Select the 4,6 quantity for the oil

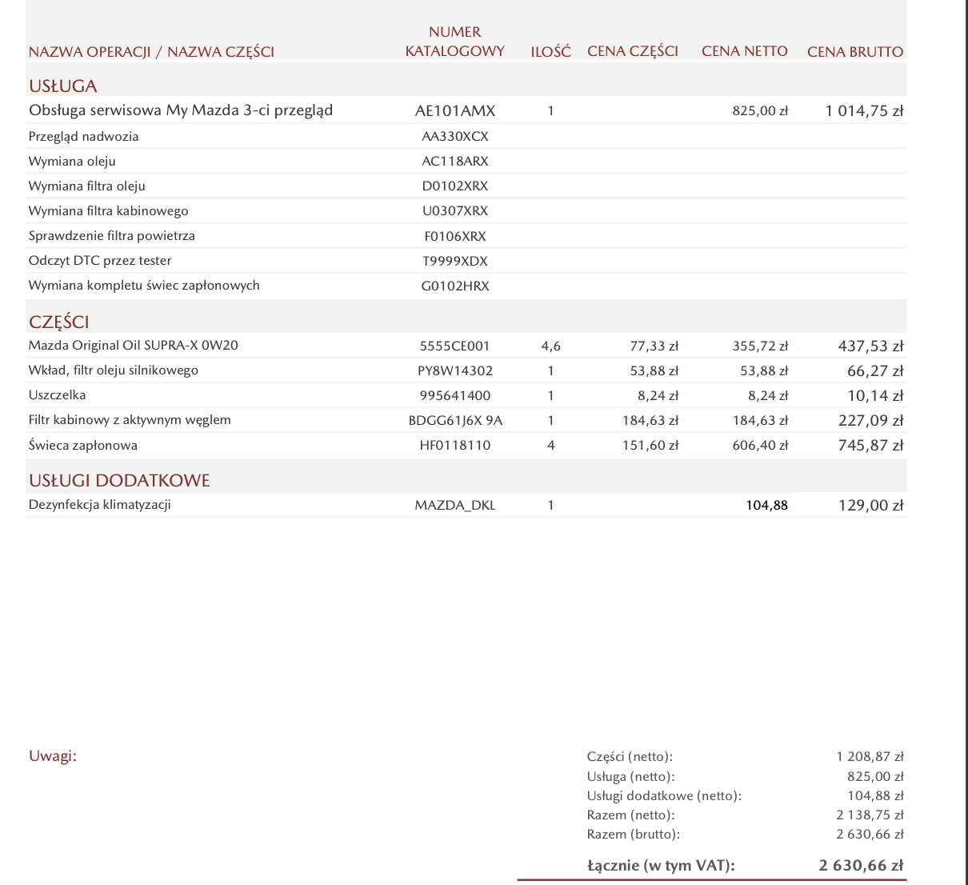pos(550,346)
